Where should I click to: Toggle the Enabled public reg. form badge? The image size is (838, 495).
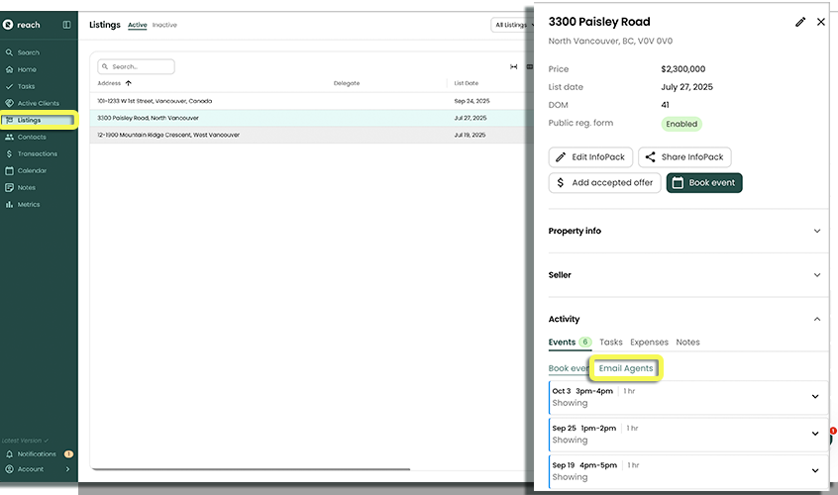click(681, 124)
